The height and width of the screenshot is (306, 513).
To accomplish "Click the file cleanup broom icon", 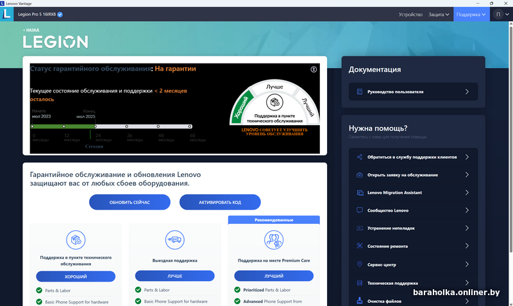I will (x=359, y=300).
